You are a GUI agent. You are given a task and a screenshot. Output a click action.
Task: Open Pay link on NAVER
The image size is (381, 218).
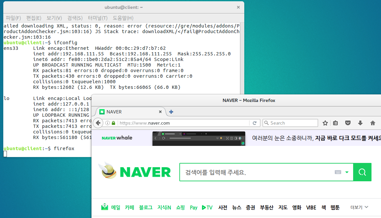coord(194,208)
